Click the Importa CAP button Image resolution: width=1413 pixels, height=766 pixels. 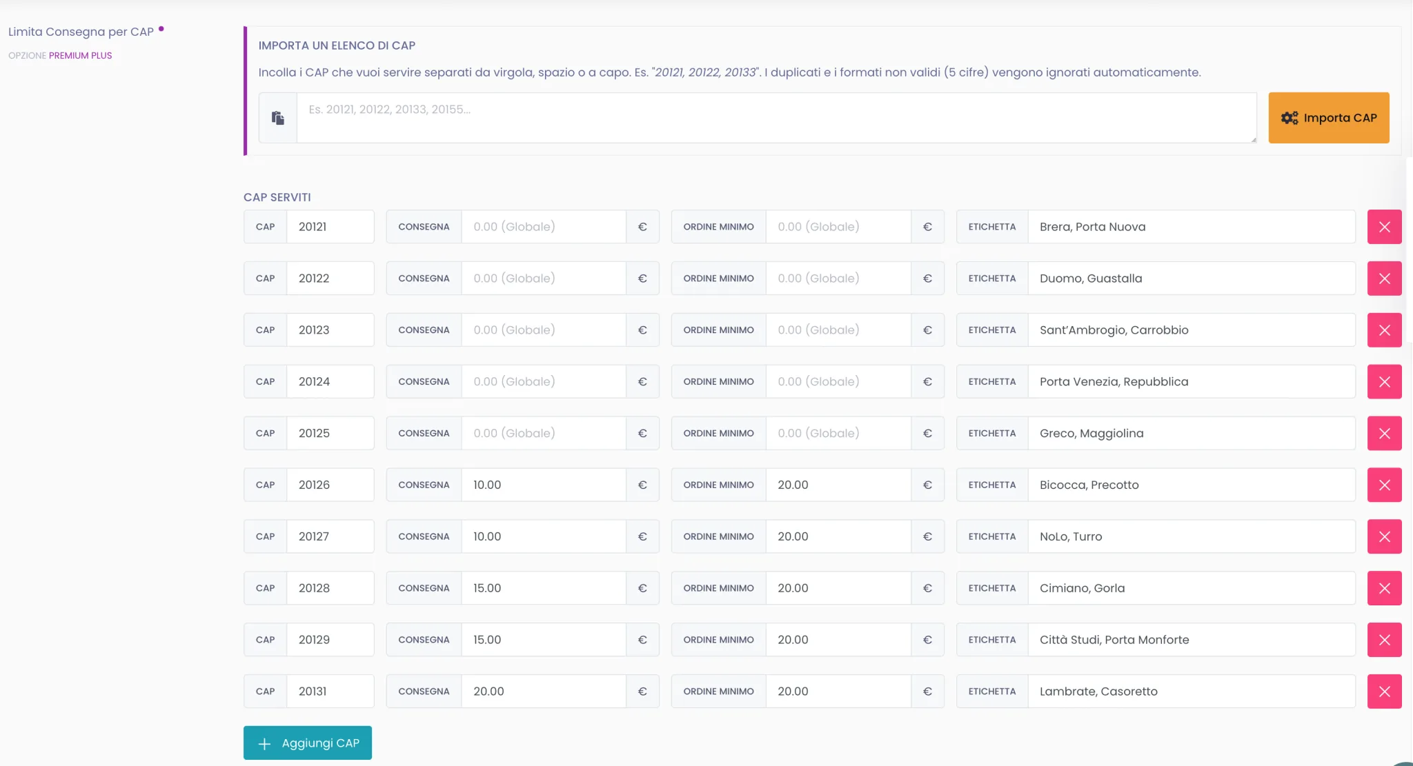pyautogui.click(x=1328, y=118)
